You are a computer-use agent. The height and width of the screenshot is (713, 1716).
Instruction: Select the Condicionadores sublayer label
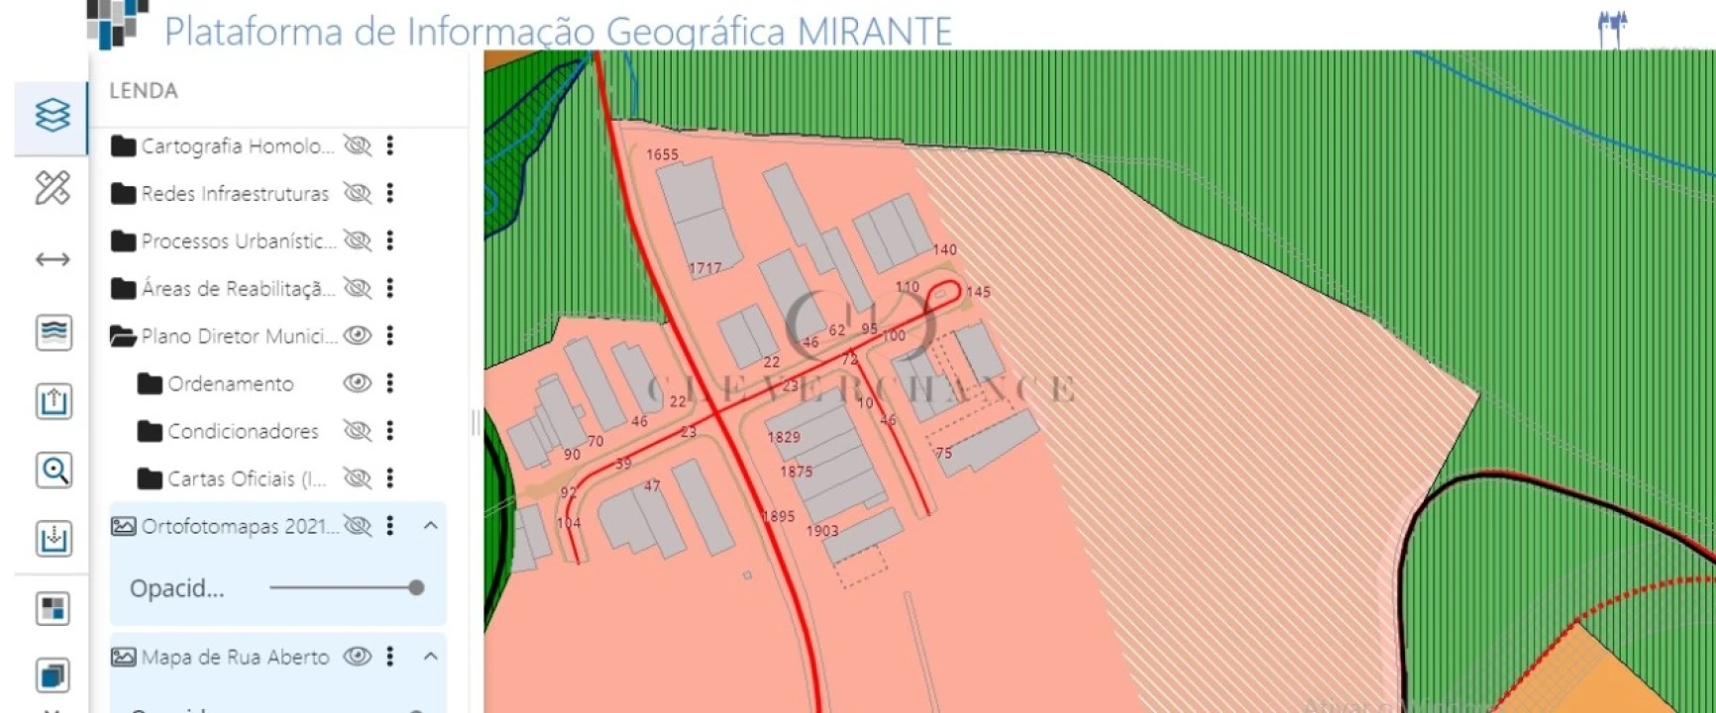[244, 431]
